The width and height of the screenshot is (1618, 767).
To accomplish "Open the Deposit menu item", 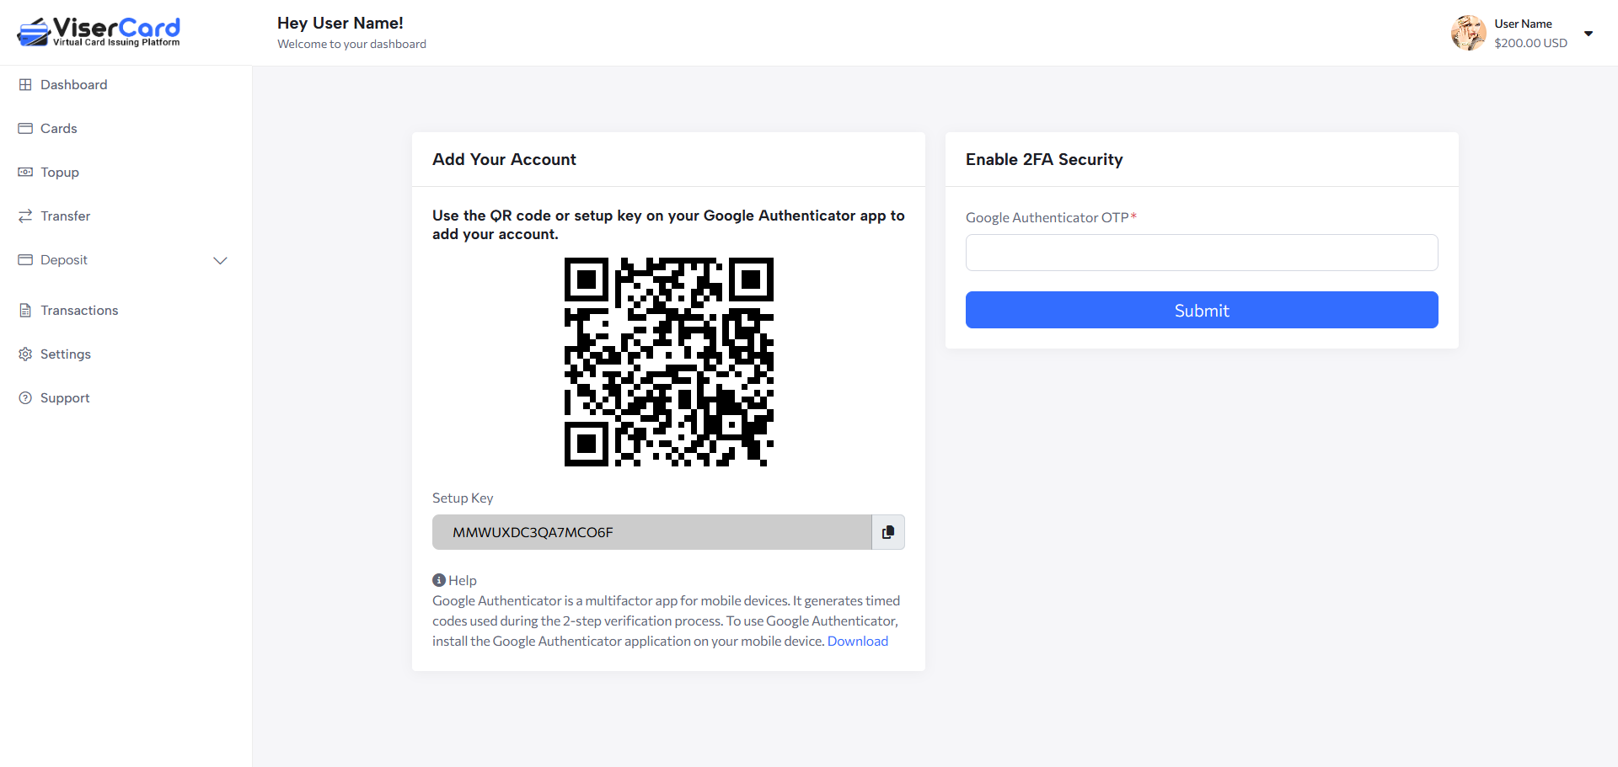I will click(x=64, y=260).
